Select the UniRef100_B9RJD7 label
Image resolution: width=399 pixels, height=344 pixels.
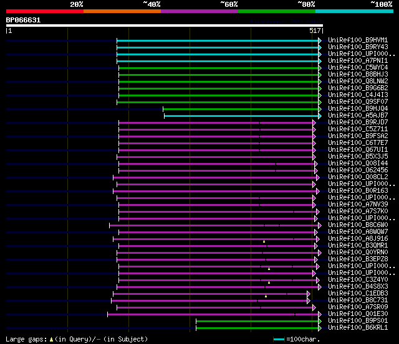coord(358,123)
